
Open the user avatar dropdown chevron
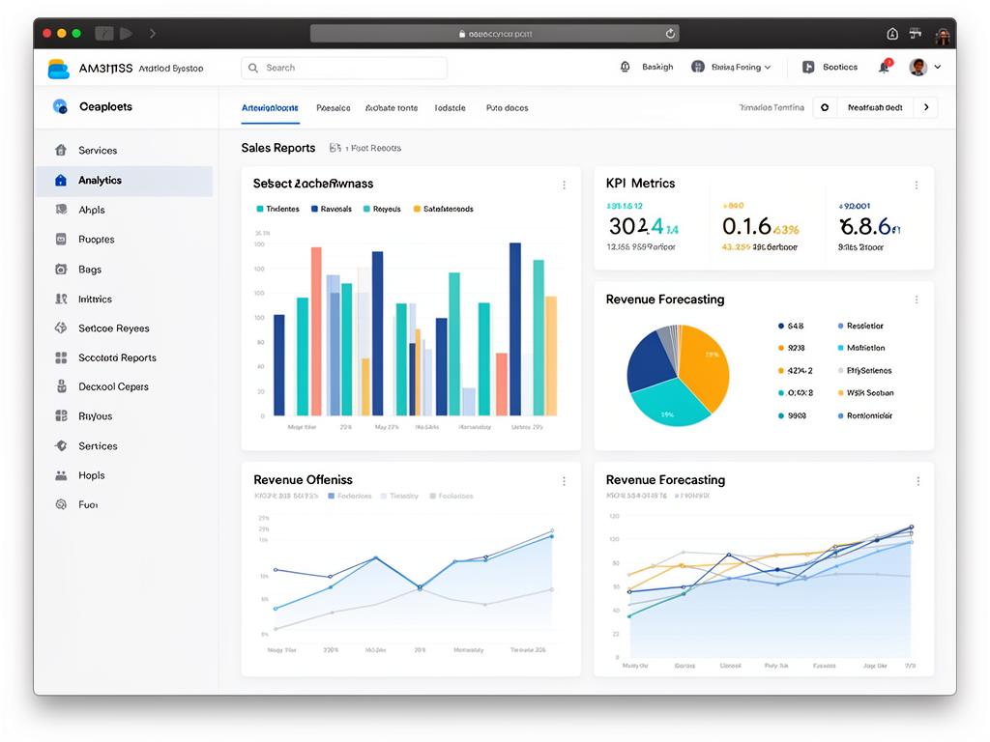coord(937,68)
